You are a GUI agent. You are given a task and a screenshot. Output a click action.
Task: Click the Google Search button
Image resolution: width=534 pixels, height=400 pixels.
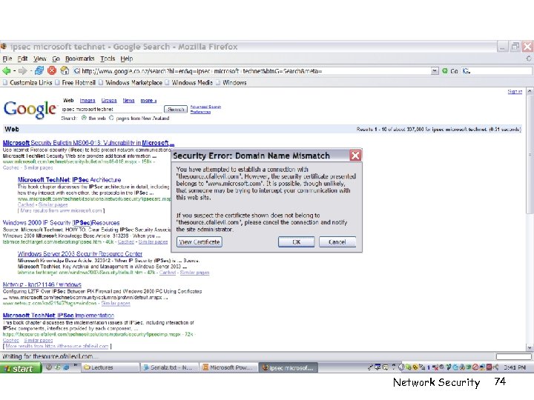coord(176,109)
